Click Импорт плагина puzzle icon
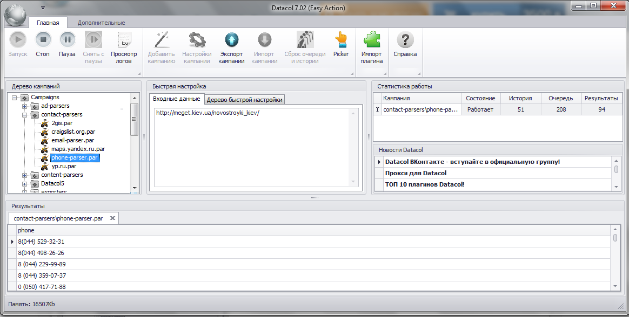The width and height of the screenshot is (629, 317). point(371,40)
